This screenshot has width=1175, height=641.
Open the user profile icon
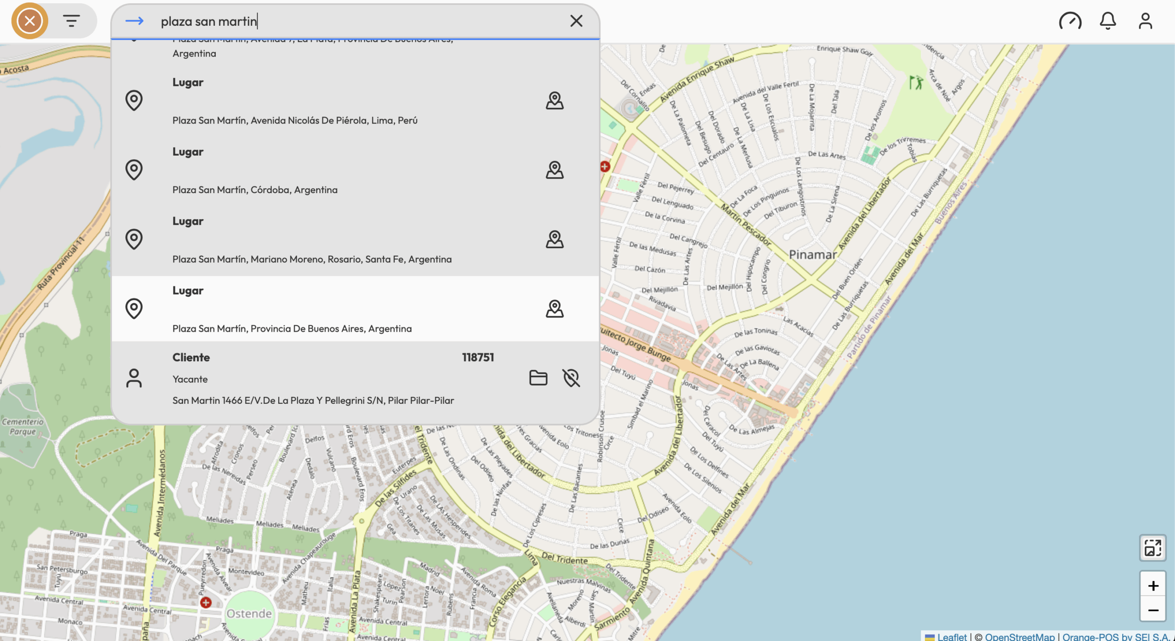(1145, 21)
